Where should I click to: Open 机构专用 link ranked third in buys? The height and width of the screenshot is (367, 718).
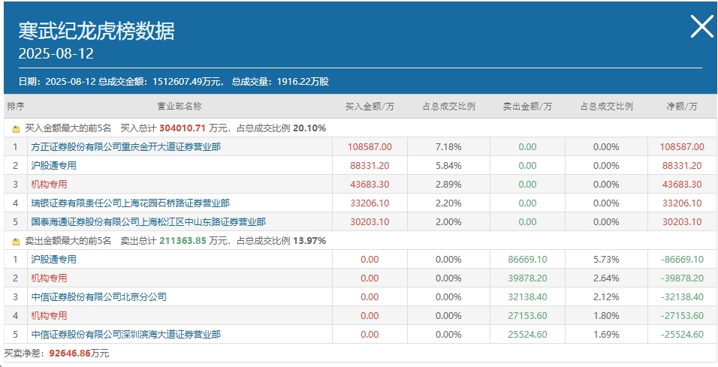49,185
